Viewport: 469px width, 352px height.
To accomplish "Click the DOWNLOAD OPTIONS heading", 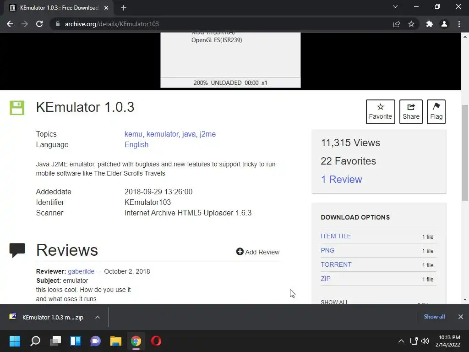I will [x=355, y=217].
